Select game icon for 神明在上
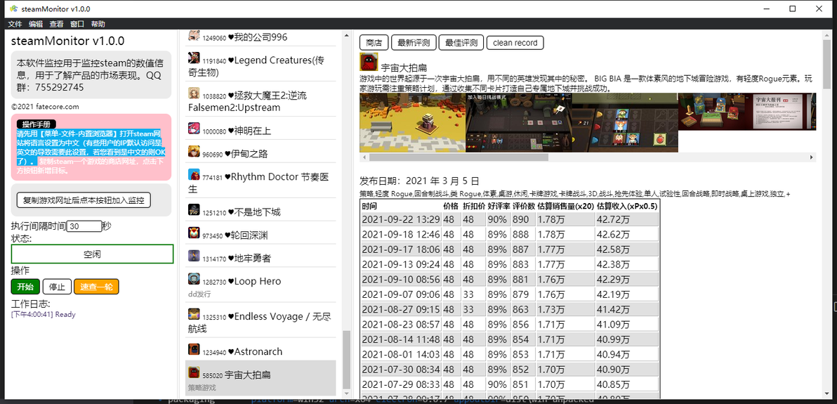The height and width of the screenshot is (404, 837). pos(195,129)
